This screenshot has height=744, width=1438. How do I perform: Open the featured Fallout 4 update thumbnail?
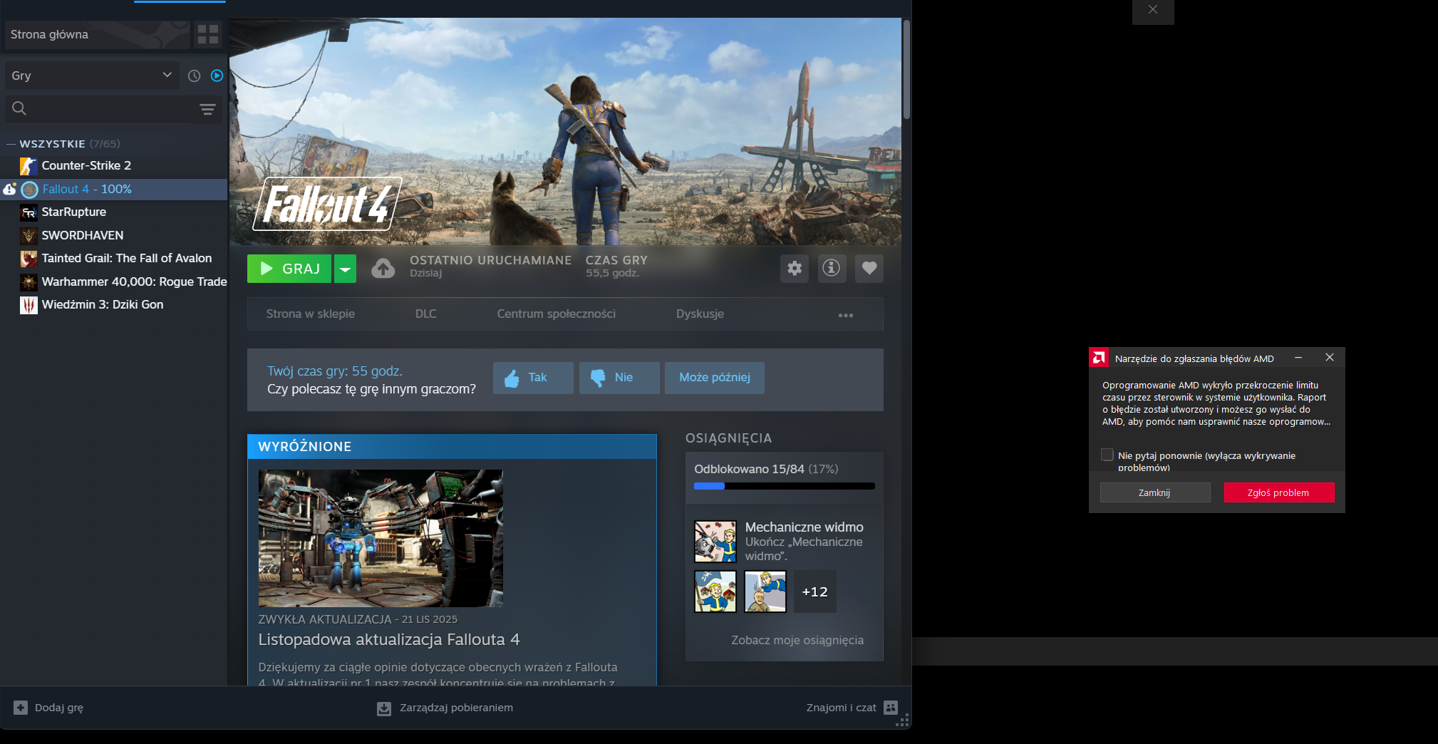tap(381, 539)
